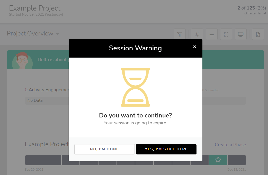This screenshot has height=175, width=268.
Task: Click the hourglass illustration in the dialog
Action: [135, 87]
